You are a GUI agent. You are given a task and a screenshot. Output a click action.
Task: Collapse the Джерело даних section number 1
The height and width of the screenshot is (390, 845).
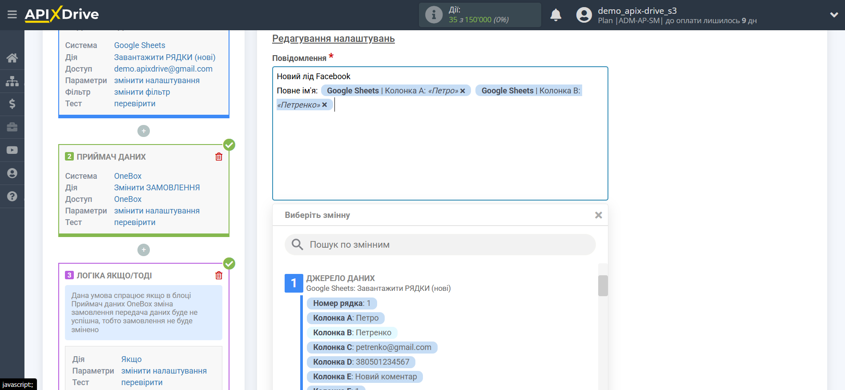[x=294, y=283]
